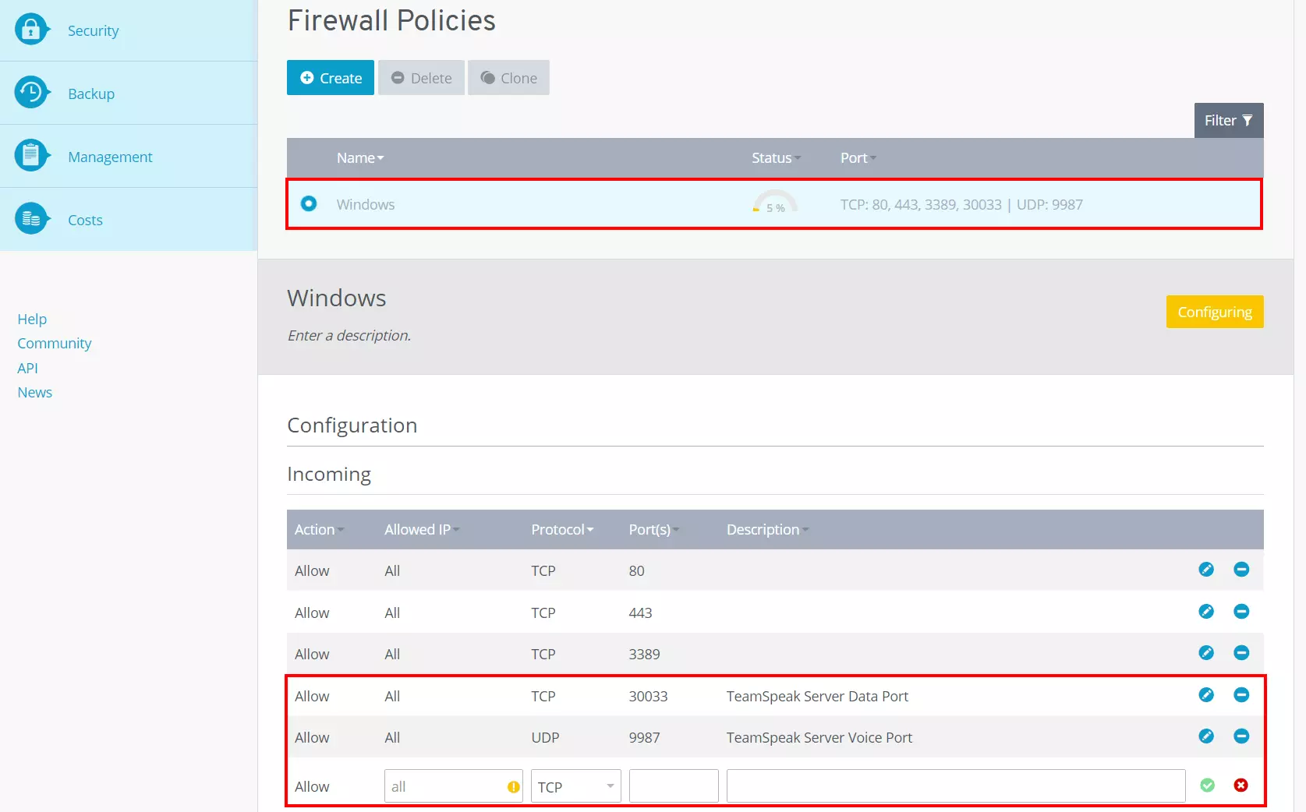Click the Security lock icon in sidebar
This screenshot has height=812, width=1306.
[x=30, y=30]
